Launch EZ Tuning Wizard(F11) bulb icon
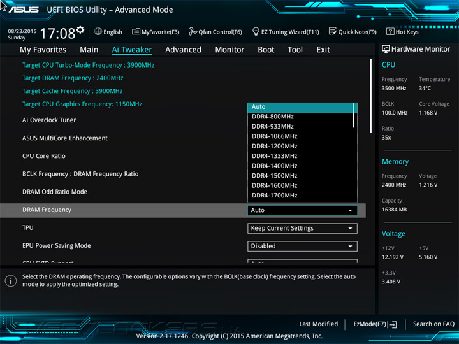 point(256,32)
